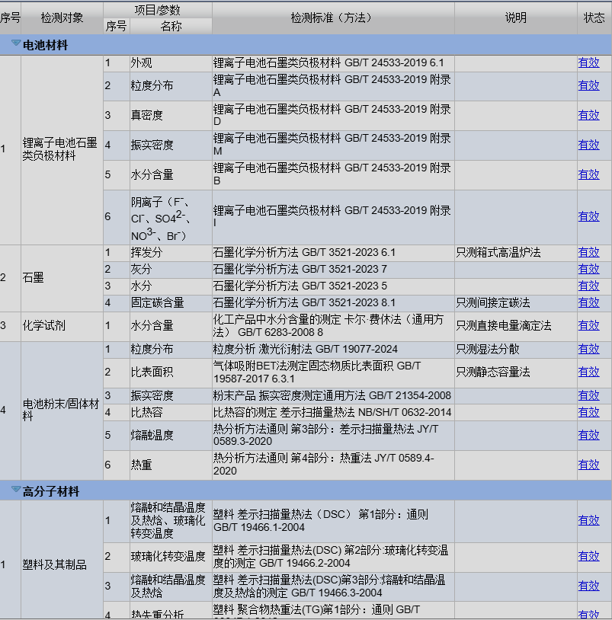Select the 检测对象 column header

62,18
